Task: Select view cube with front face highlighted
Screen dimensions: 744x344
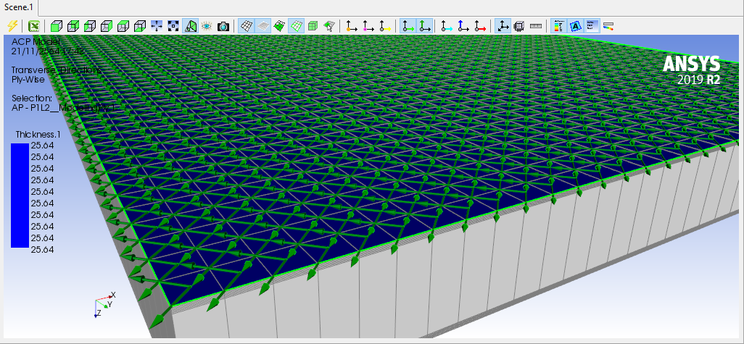Action: (x=57, y=26)
